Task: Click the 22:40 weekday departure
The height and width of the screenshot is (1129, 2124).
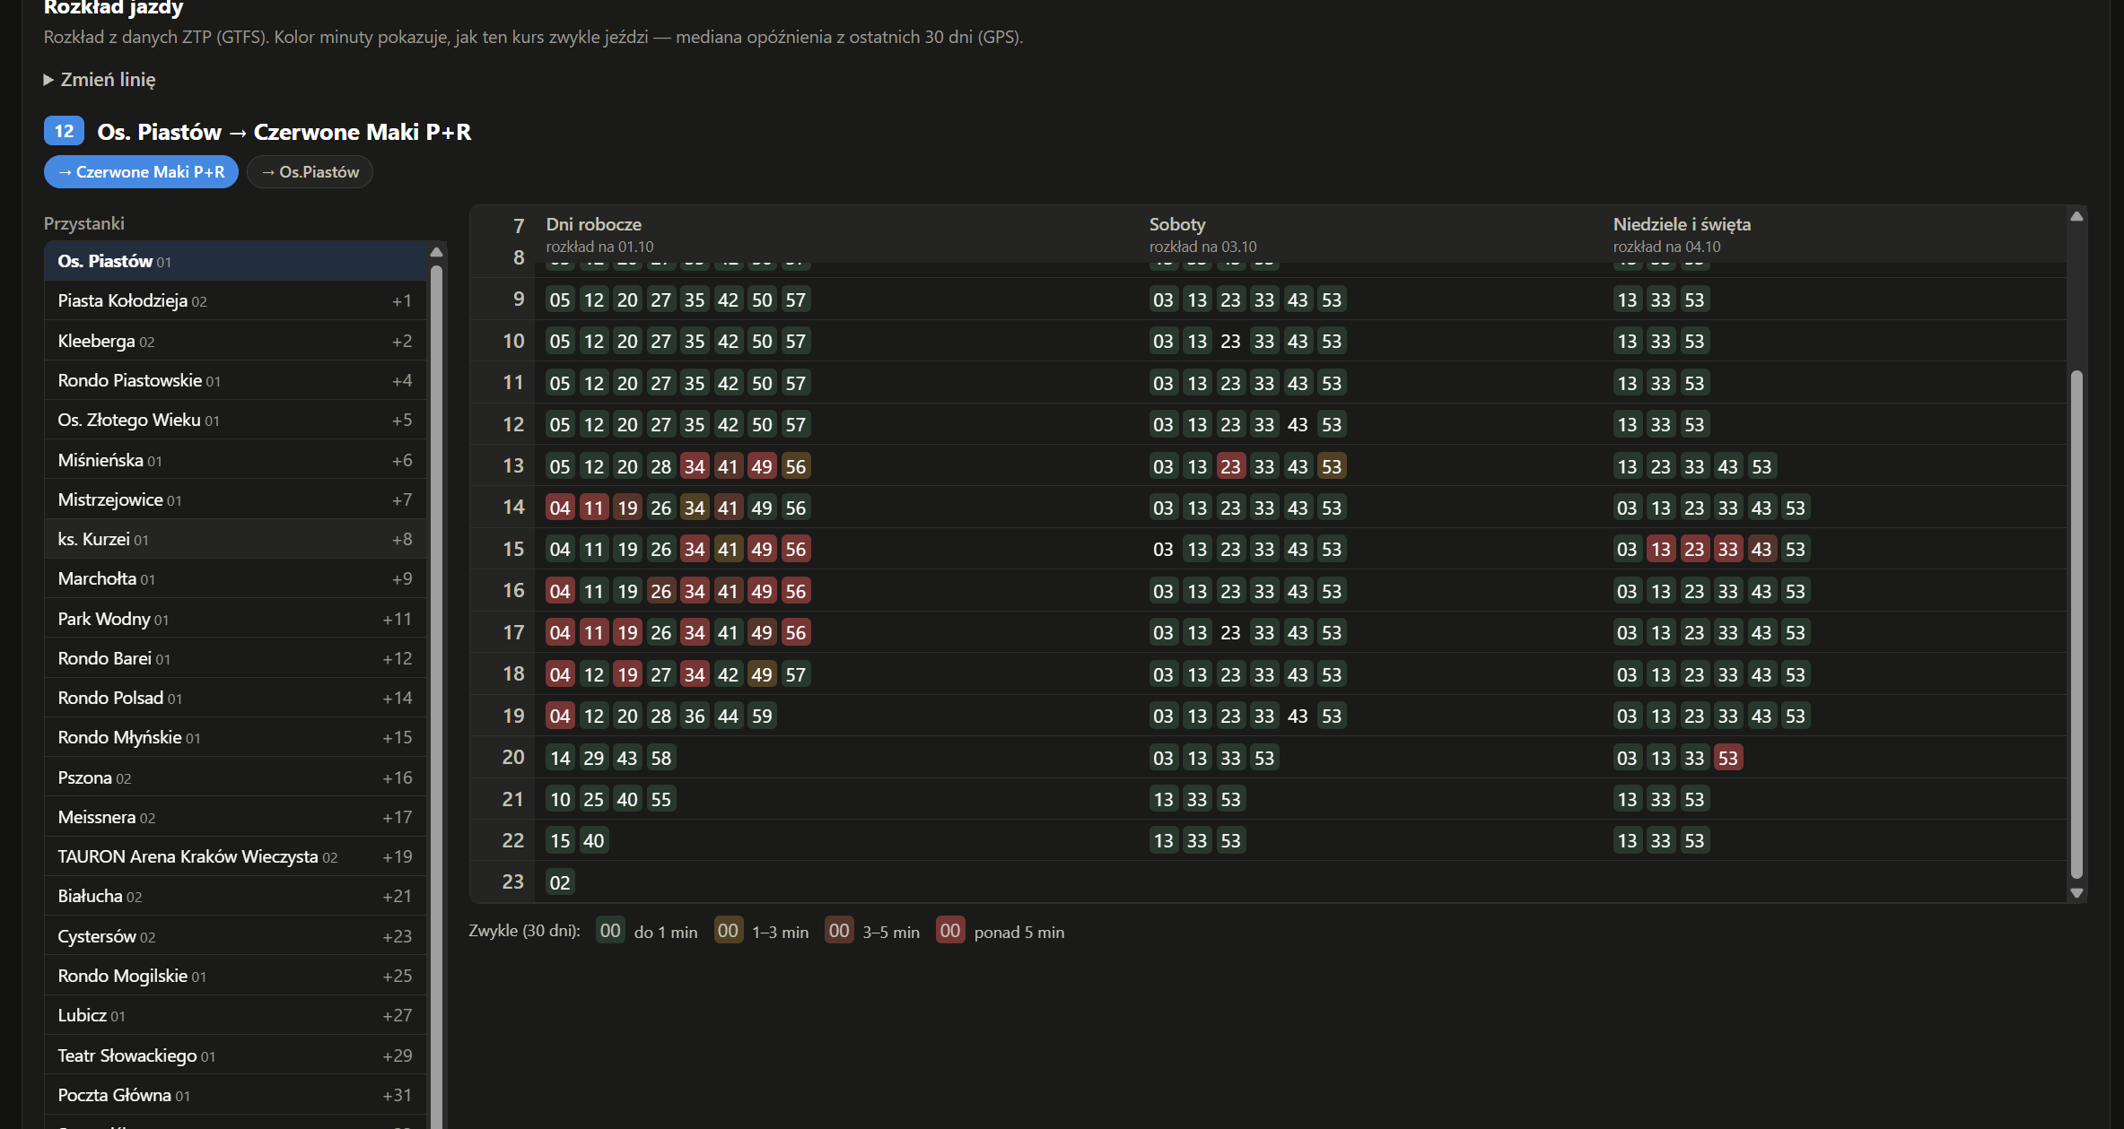Action: coord(593,840)
